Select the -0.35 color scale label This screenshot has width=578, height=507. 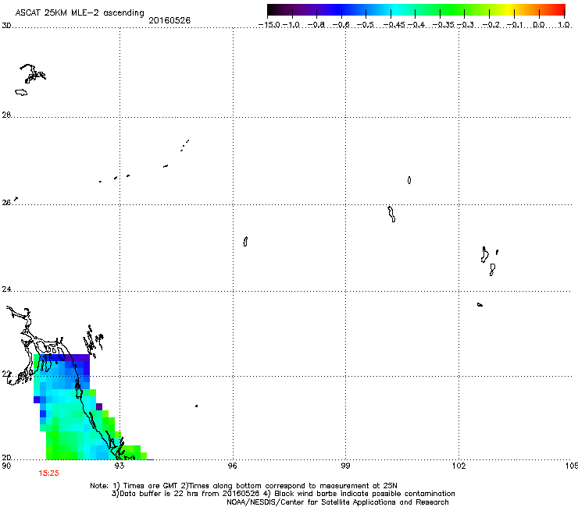click(443, 25)
